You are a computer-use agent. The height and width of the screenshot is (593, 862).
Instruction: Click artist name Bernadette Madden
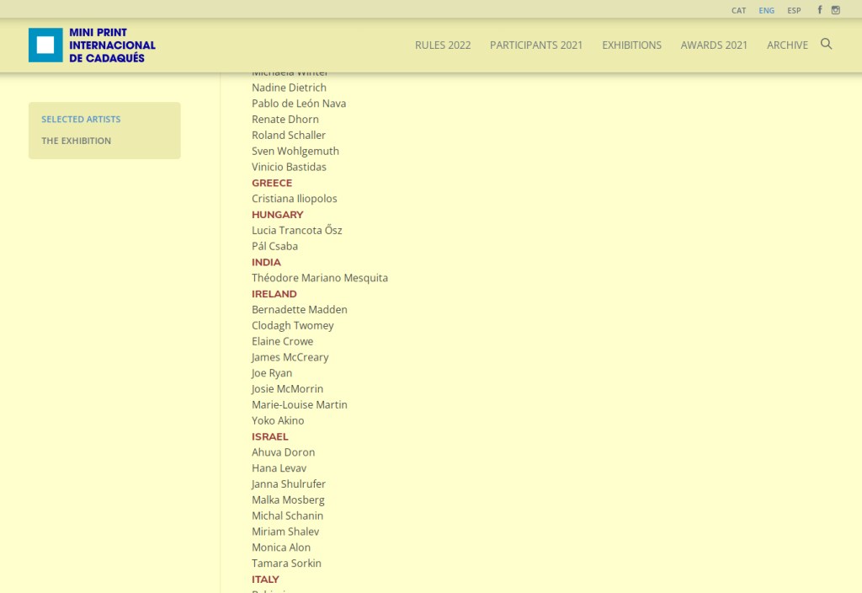point(299,310)
